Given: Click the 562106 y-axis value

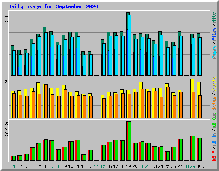Looking at the screenshot, I should 6,128.
